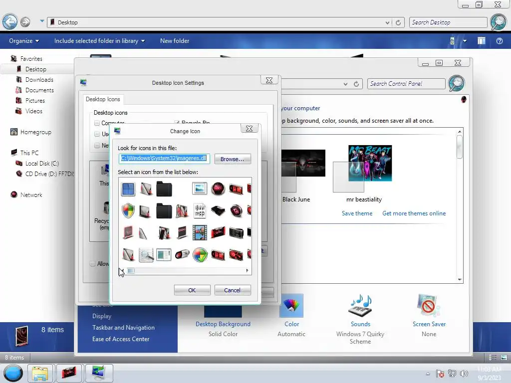Toggle the Computer desktop icon checkbox
The height and width of the screenshot is (383, 511).
[x=97, y=123]
